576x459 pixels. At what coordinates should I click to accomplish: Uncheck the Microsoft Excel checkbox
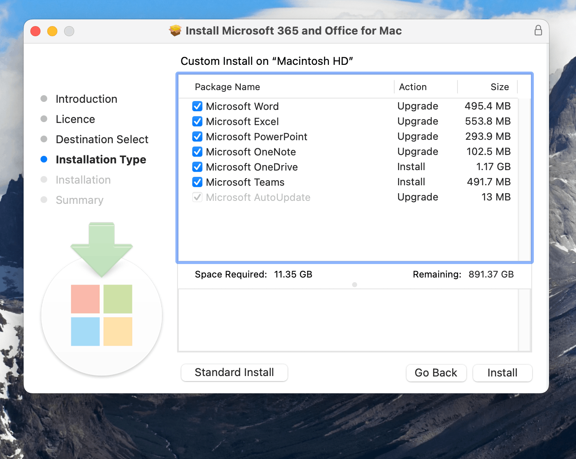point(197,121)
